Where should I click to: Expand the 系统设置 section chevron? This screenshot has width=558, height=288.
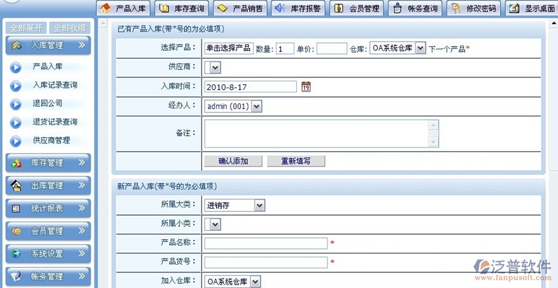coord(82,254)
